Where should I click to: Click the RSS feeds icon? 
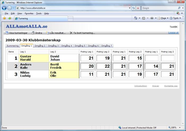click(143, 18)
